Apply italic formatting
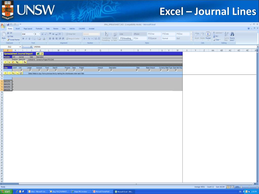 coord(26,39)
